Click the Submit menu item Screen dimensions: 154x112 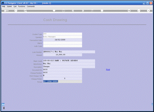(x=9, y=6)
